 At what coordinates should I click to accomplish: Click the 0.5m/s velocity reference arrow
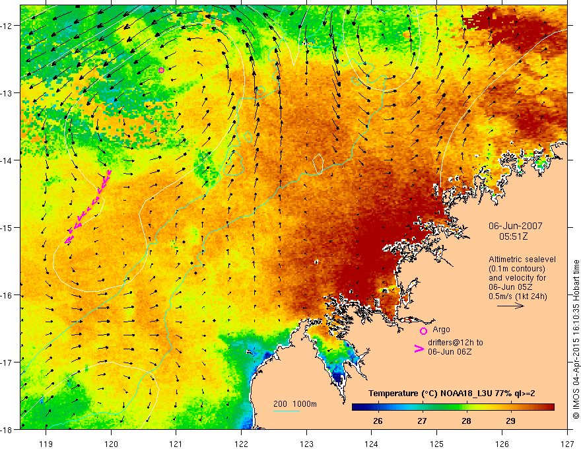pyautogui.click(x=510, y=306)
